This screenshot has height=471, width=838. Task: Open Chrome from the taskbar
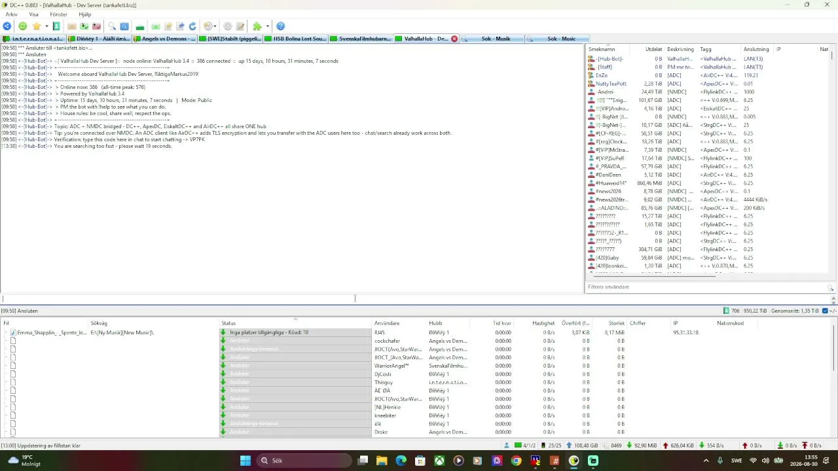(516, 461)
